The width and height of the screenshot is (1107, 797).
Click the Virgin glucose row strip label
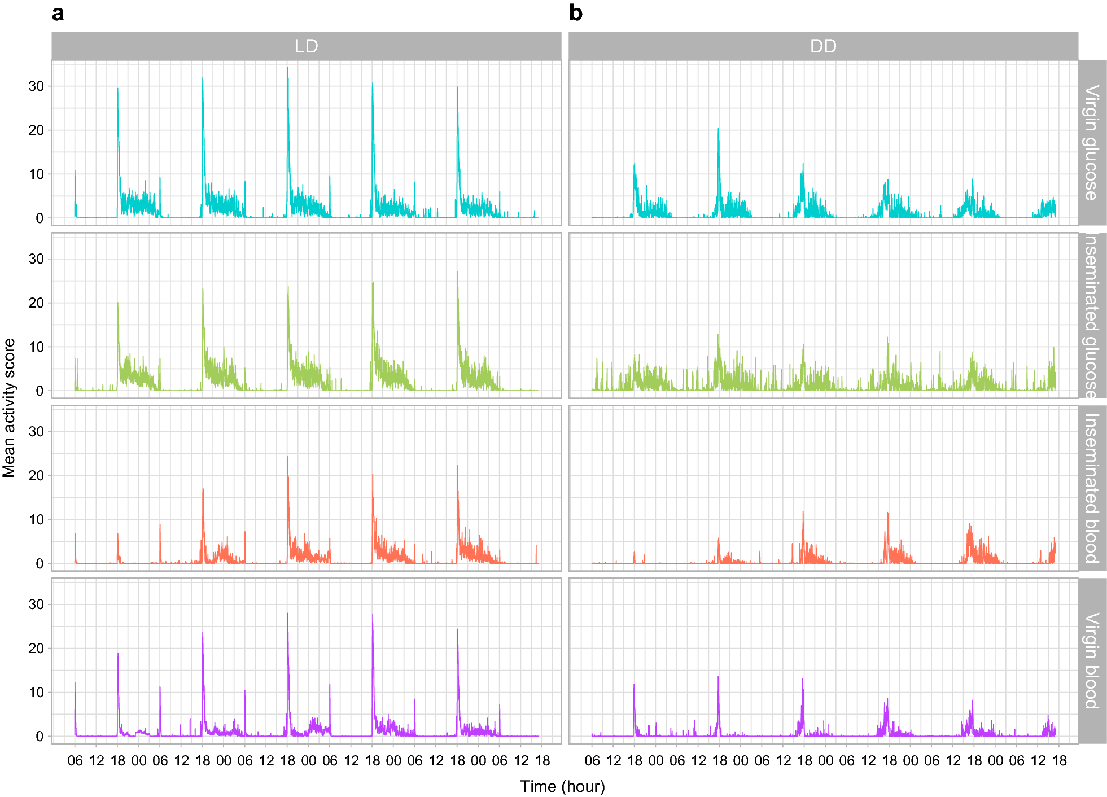click(x=1092, y=142)
